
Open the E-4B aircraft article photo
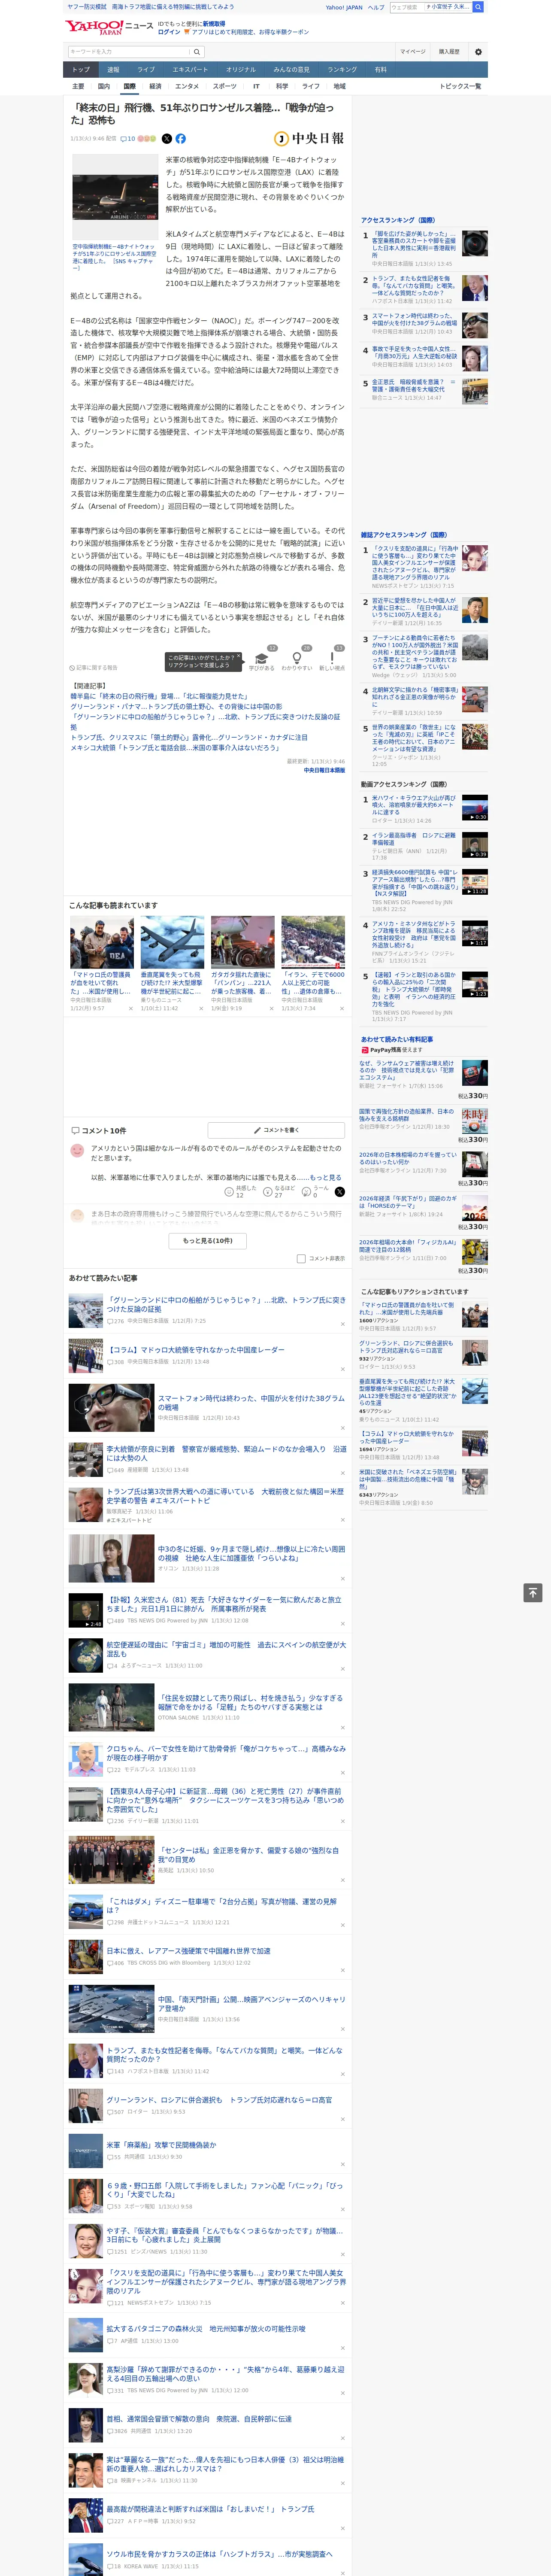click(115, 197)
